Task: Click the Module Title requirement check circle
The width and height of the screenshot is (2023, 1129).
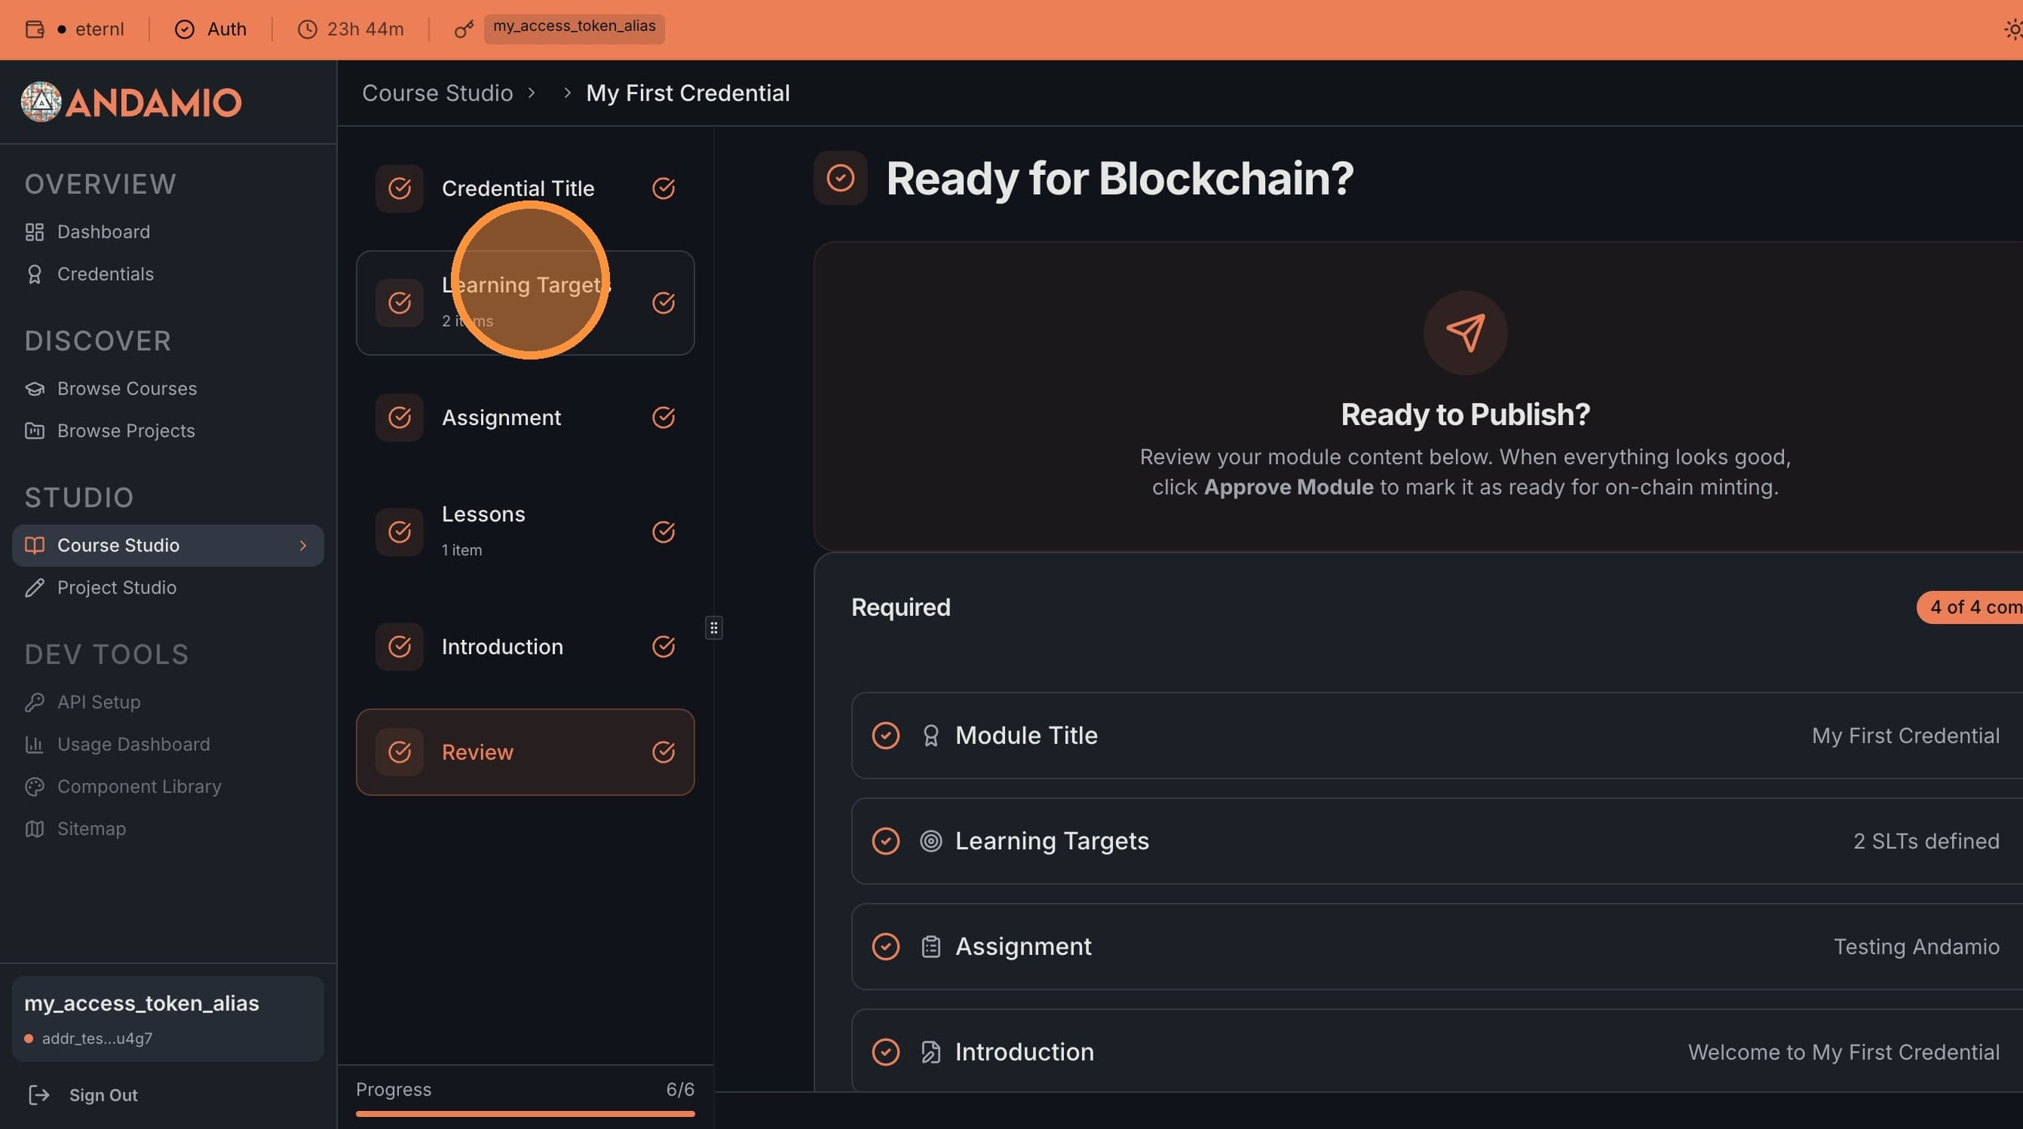Action: (x=886, y=736)
